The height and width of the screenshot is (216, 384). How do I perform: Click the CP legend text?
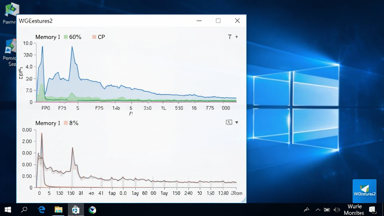(x=101, y=37)
